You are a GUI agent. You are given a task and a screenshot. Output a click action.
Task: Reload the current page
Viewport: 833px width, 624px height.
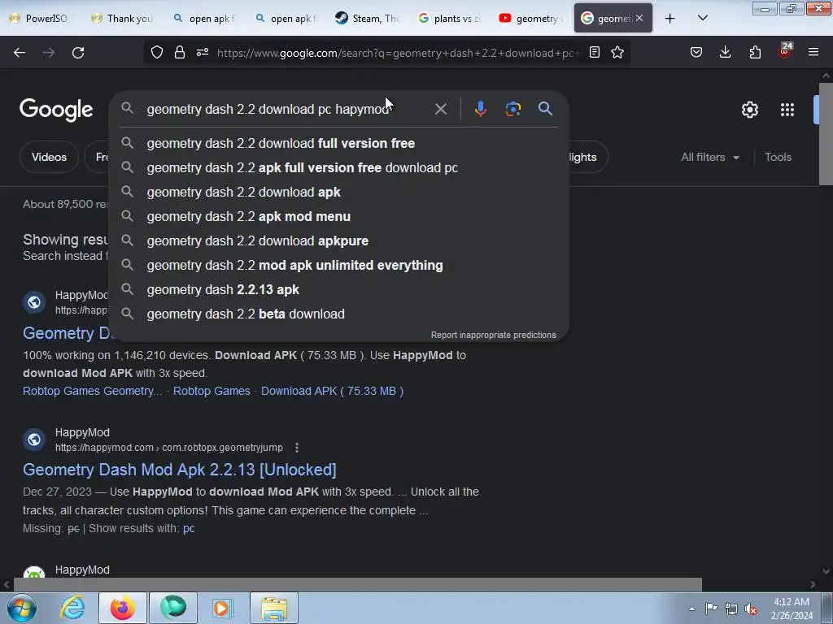pyautogui.click(x=78, y=53)
